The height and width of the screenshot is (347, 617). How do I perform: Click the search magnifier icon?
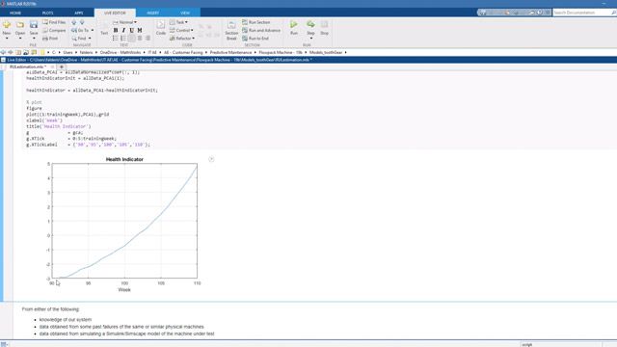(x=613, y=13)
